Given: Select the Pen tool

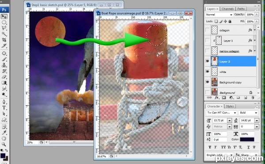Looking at the screenshot, I should pos(4,102).
